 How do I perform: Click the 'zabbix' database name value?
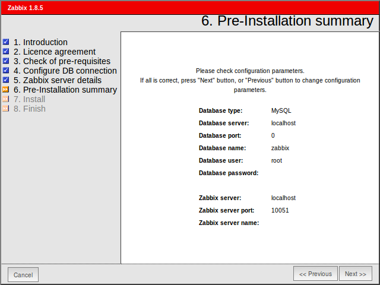[280, 148]
